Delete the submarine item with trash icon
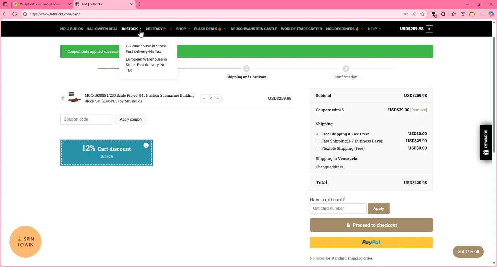Viewport: 497px width, 267px height. pos(63,98)
